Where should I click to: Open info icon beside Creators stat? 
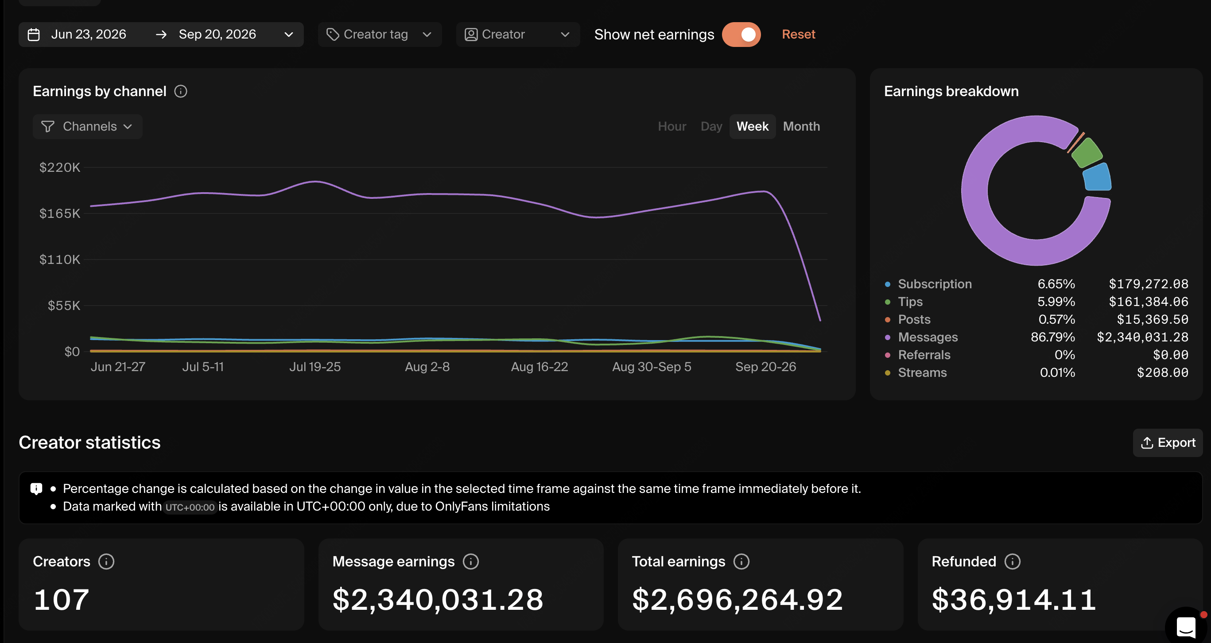(106, 561)
